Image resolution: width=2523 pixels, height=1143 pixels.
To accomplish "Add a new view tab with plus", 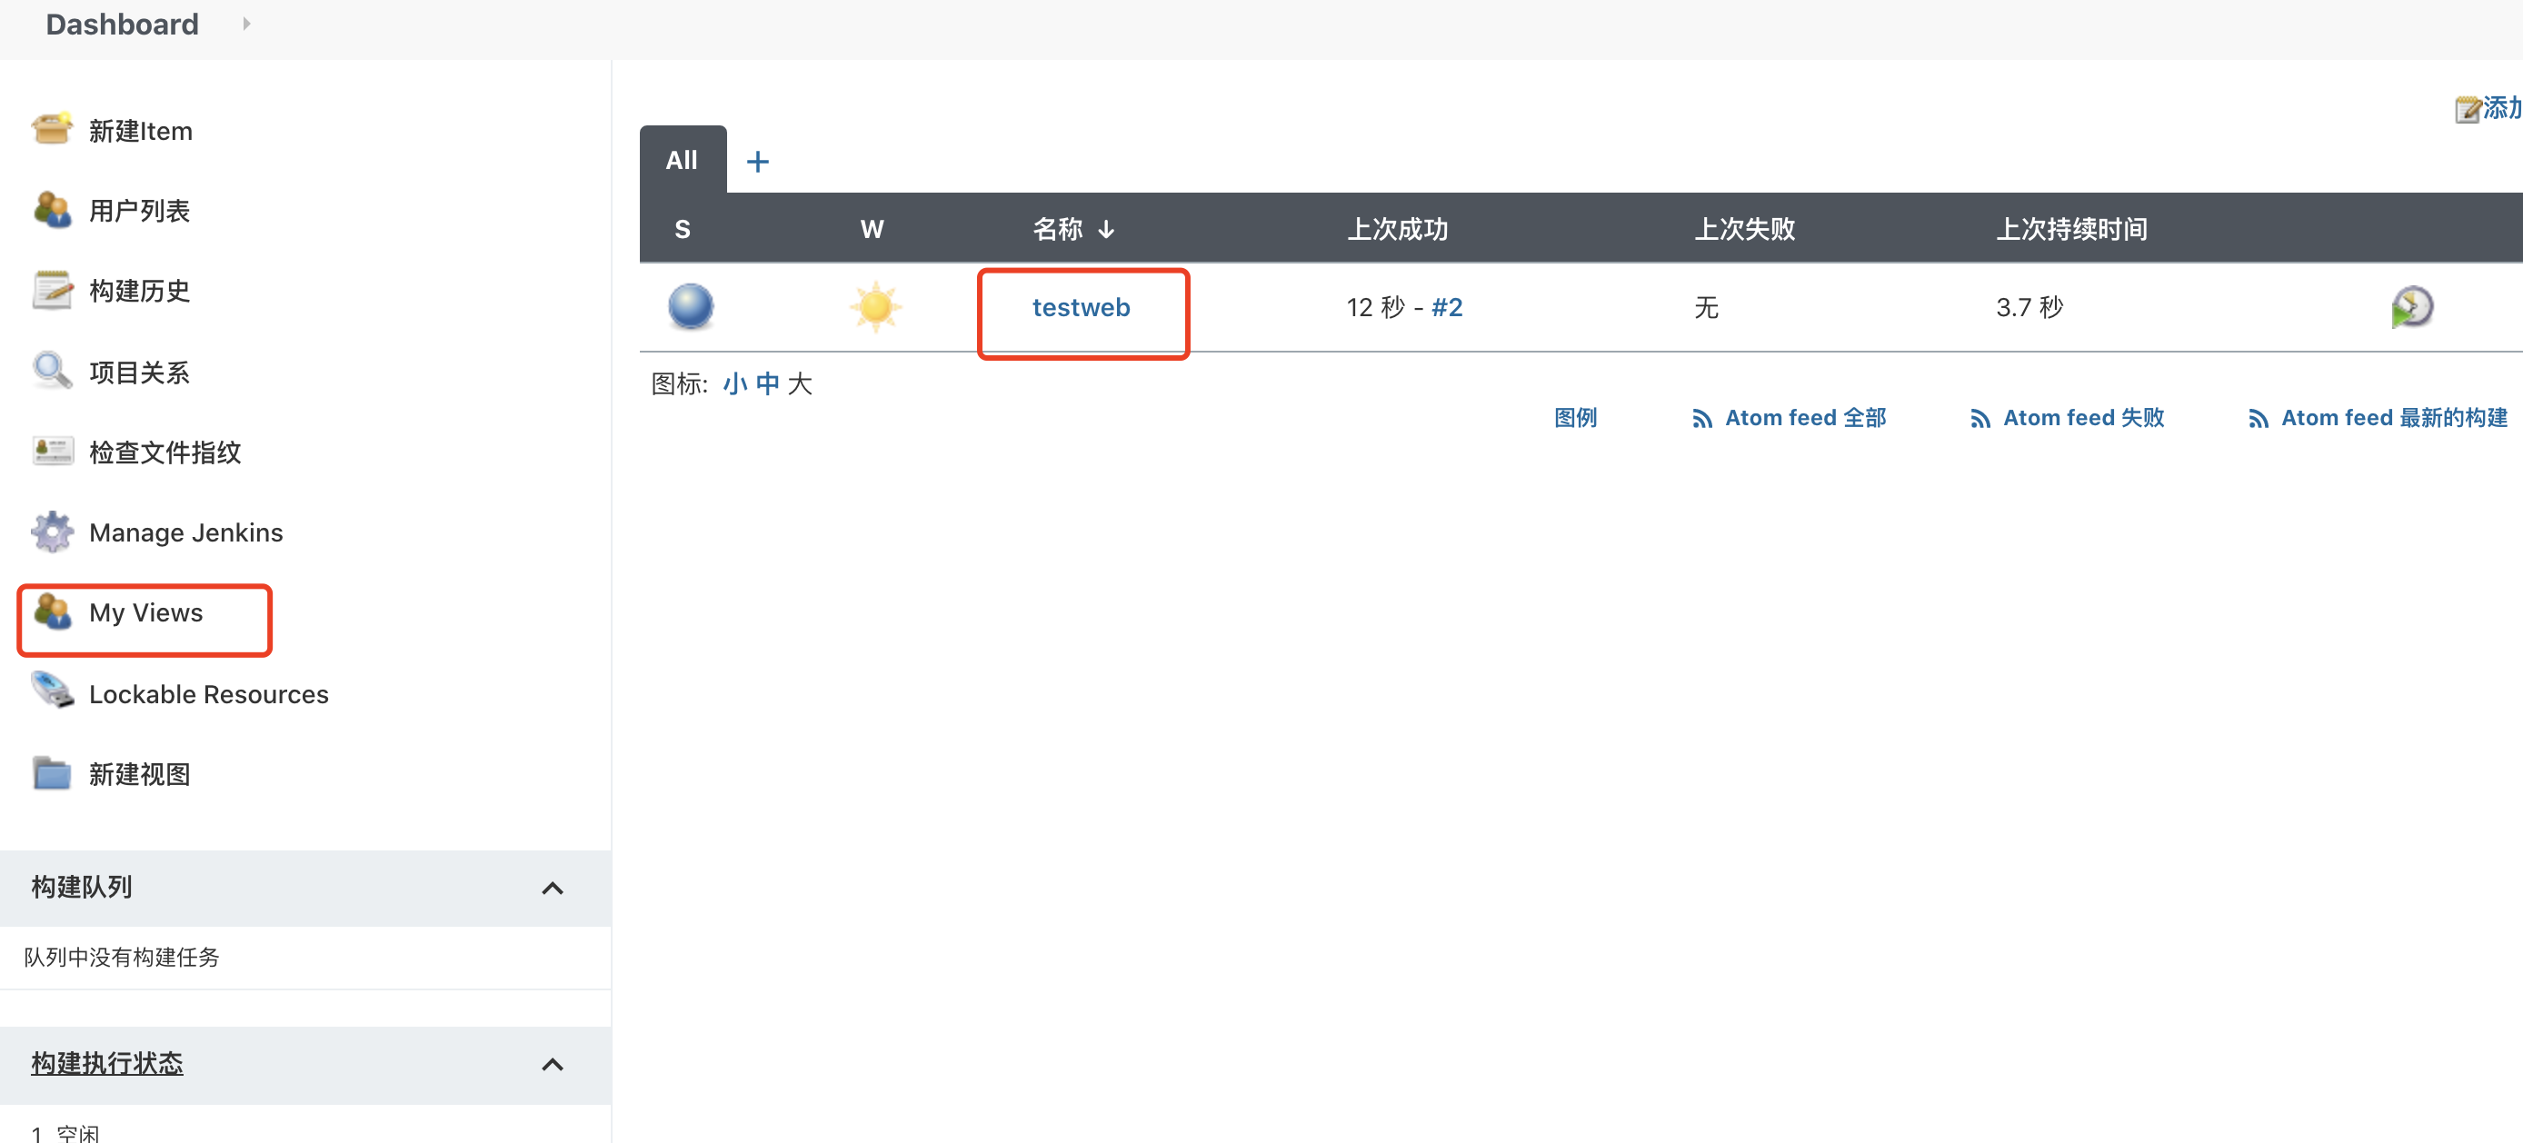I will coord(757,161).
